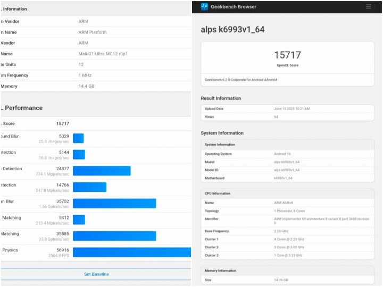
Task: Click the 5029 score bar
Action: click(78, 138)
